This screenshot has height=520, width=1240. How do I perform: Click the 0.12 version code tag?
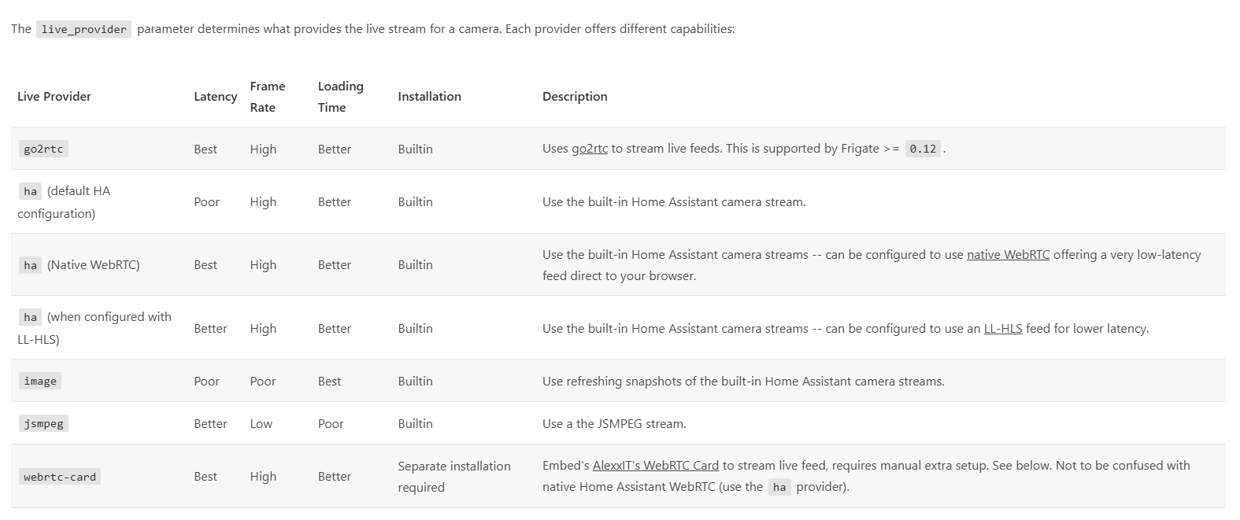point(923,149)
